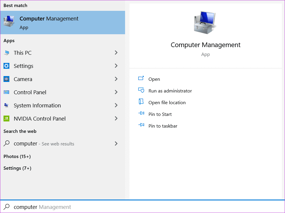Click the large Computer Management preview icon

[205, 23]
